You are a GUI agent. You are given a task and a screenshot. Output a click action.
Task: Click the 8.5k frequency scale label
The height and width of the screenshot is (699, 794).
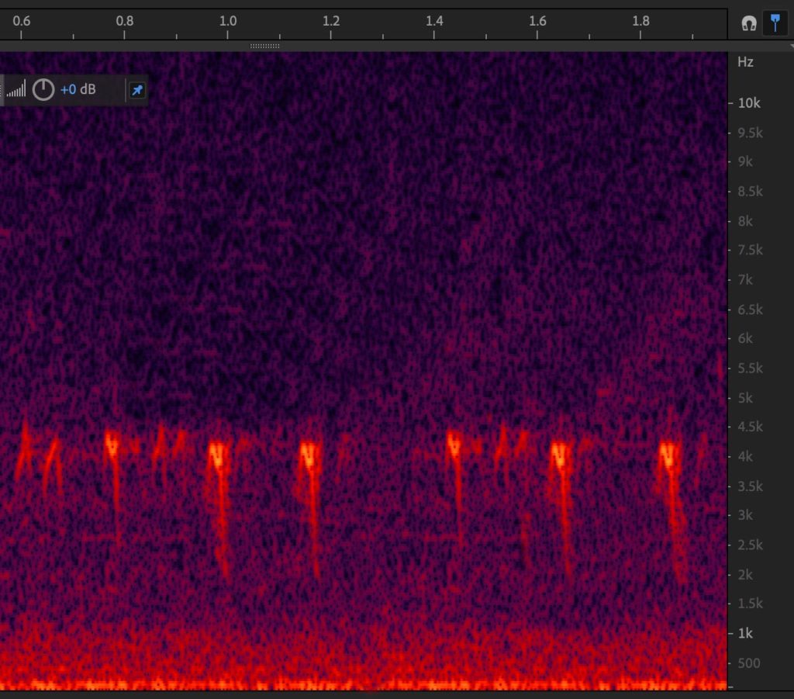[x=750, y=192]
